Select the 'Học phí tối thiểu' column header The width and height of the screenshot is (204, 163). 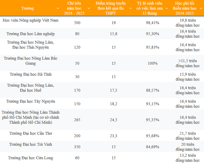pos(187,8)
